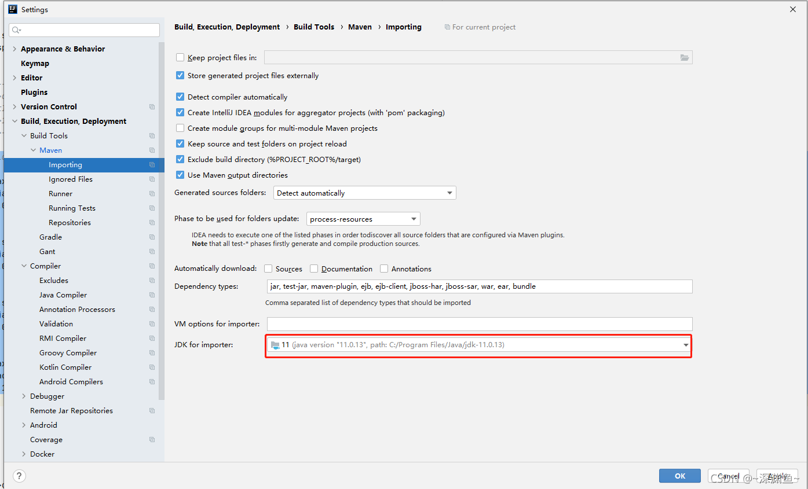Open Generated sources folders dropdown
Screen dimensions: 808x489
tap(365, 193)
